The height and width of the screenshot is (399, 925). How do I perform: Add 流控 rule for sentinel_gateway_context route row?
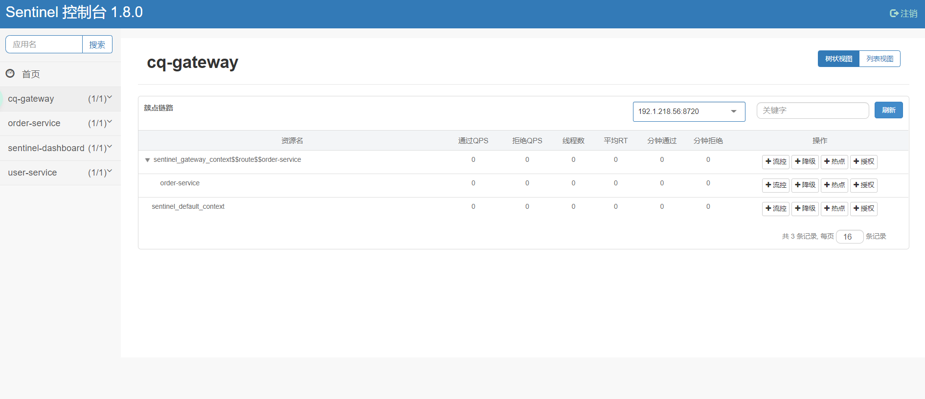coord(775,162)
